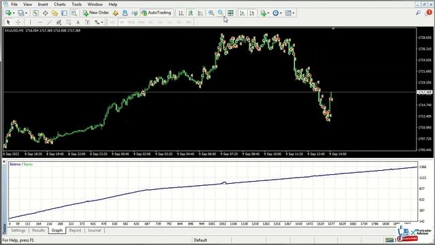435x245 pixels.
Task: Expand the Periods dropdown arrow
Action: coord(281,13)
